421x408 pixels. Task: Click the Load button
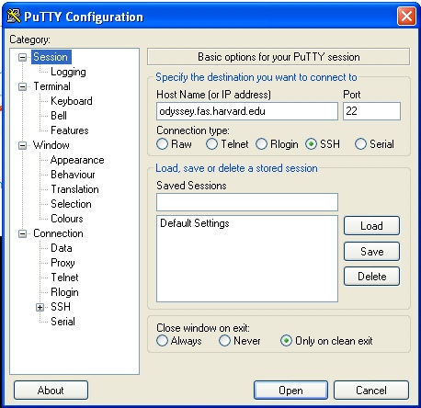pyautogui.click(x=371, y=226)
